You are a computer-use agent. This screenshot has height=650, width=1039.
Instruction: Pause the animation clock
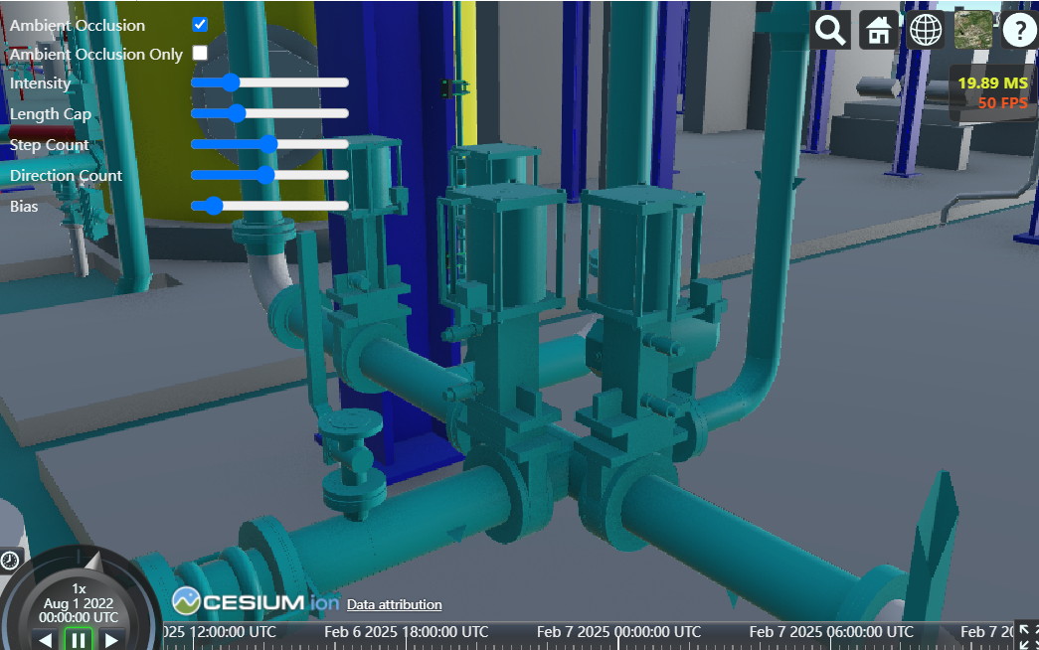click(78, 640)
